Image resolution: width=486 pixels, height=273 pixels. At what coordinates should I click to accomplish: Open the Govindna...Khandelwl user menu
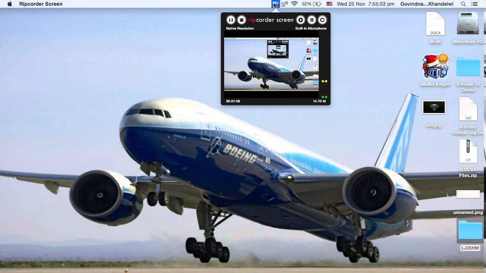[427, 4]
